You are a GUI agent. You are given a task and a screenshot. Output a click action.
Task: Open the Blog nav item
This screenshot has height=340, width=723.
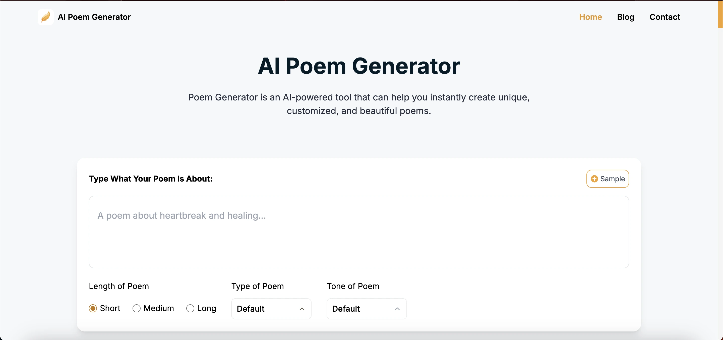[x=625, y=17]
